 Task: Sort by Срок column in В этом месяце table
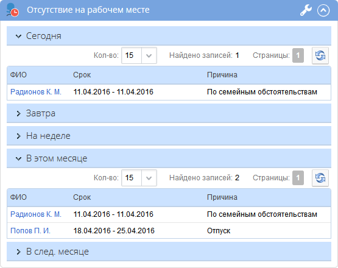click(82, 197)
